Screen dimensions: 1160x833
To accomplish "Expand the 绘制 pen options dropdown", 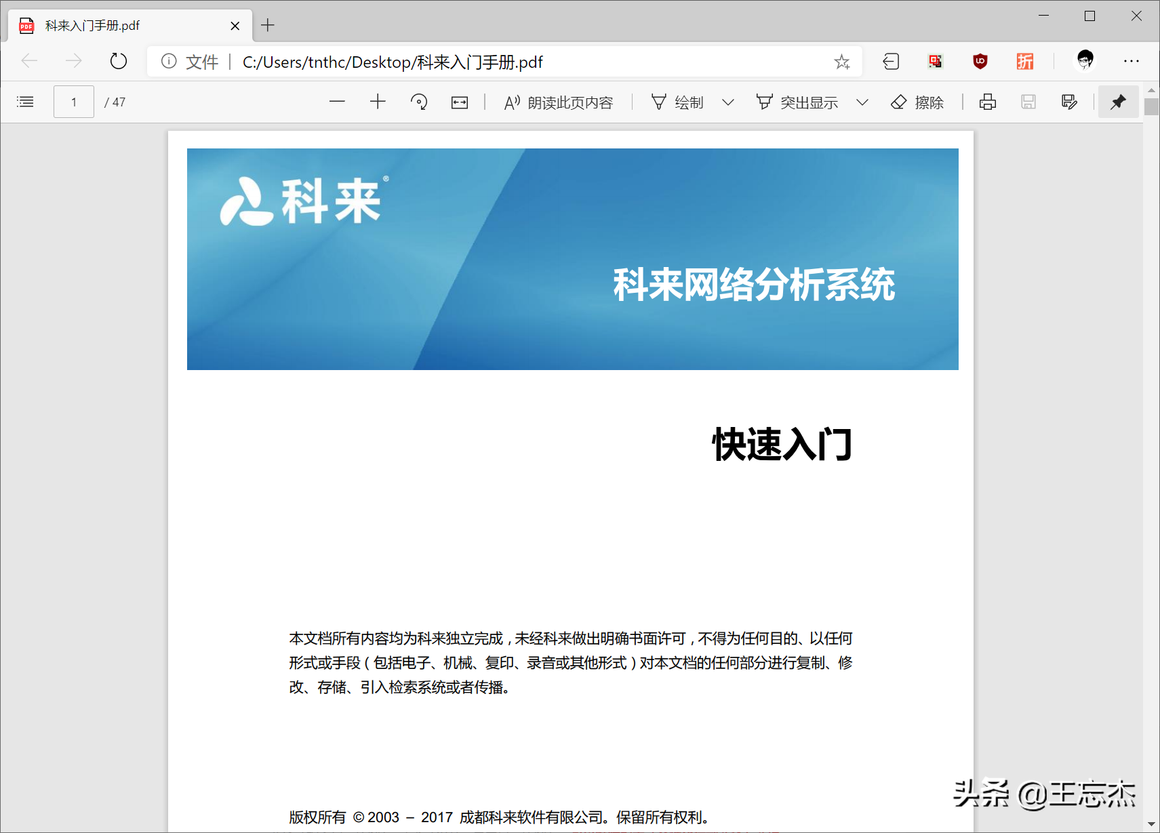I will point(728,102).
